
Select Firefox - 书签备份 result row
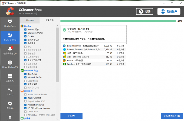point(94,60)
